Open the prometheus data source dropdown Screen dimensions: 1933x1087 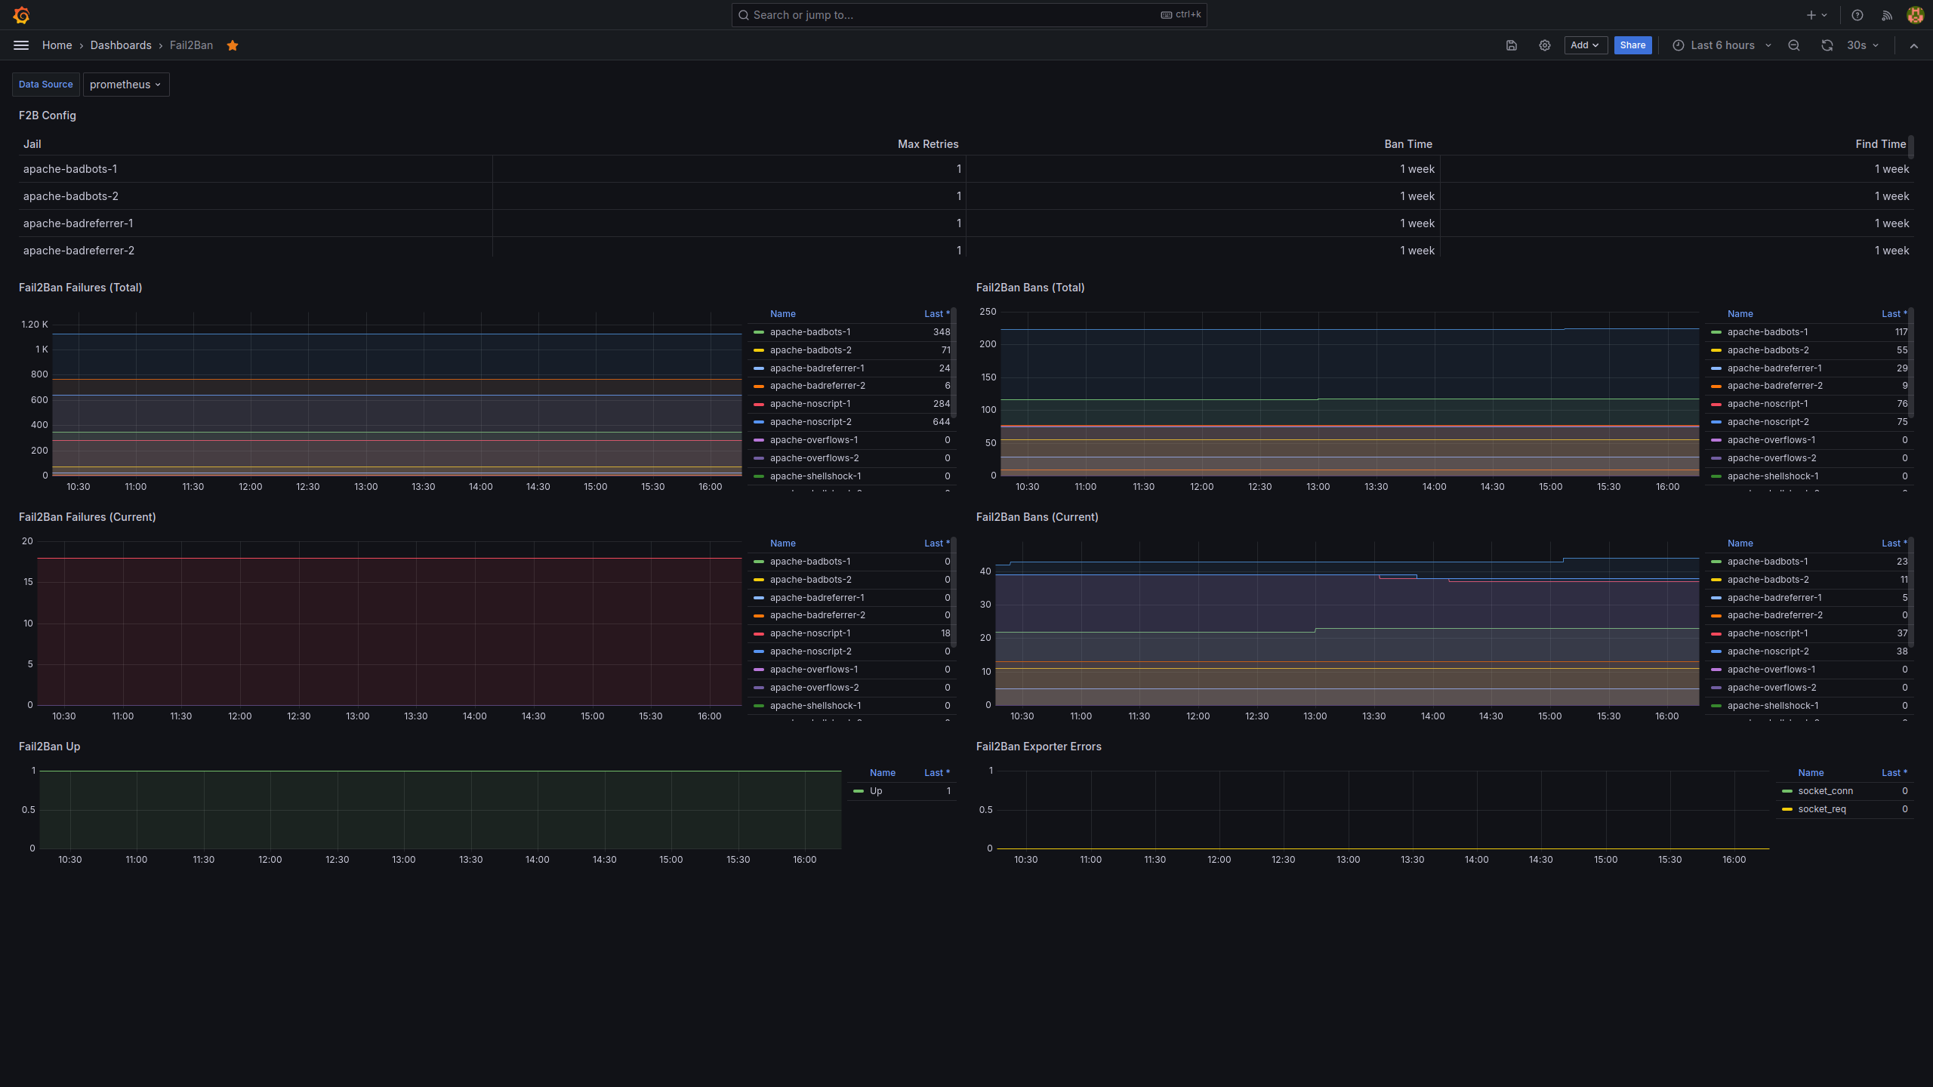click(x=126, y=85)
